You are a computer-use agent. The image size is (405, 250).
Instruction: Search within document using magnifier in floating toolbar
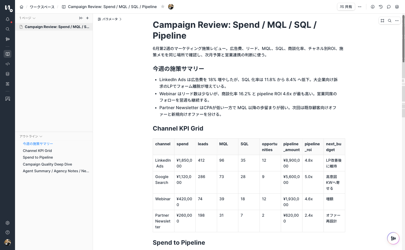click(x=390, y=21)
